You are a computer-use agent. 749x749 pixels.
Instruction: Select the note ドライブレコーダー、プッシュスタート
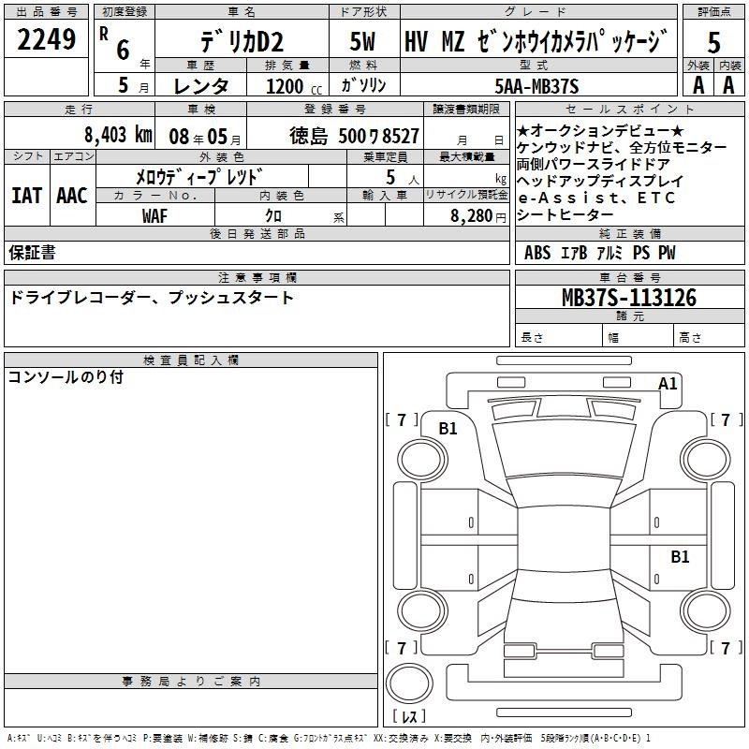pos(152,298)
